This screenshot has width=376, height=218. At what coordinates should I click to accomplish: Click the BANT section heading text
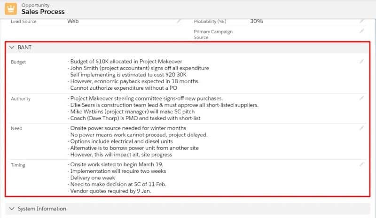point(24,48)
